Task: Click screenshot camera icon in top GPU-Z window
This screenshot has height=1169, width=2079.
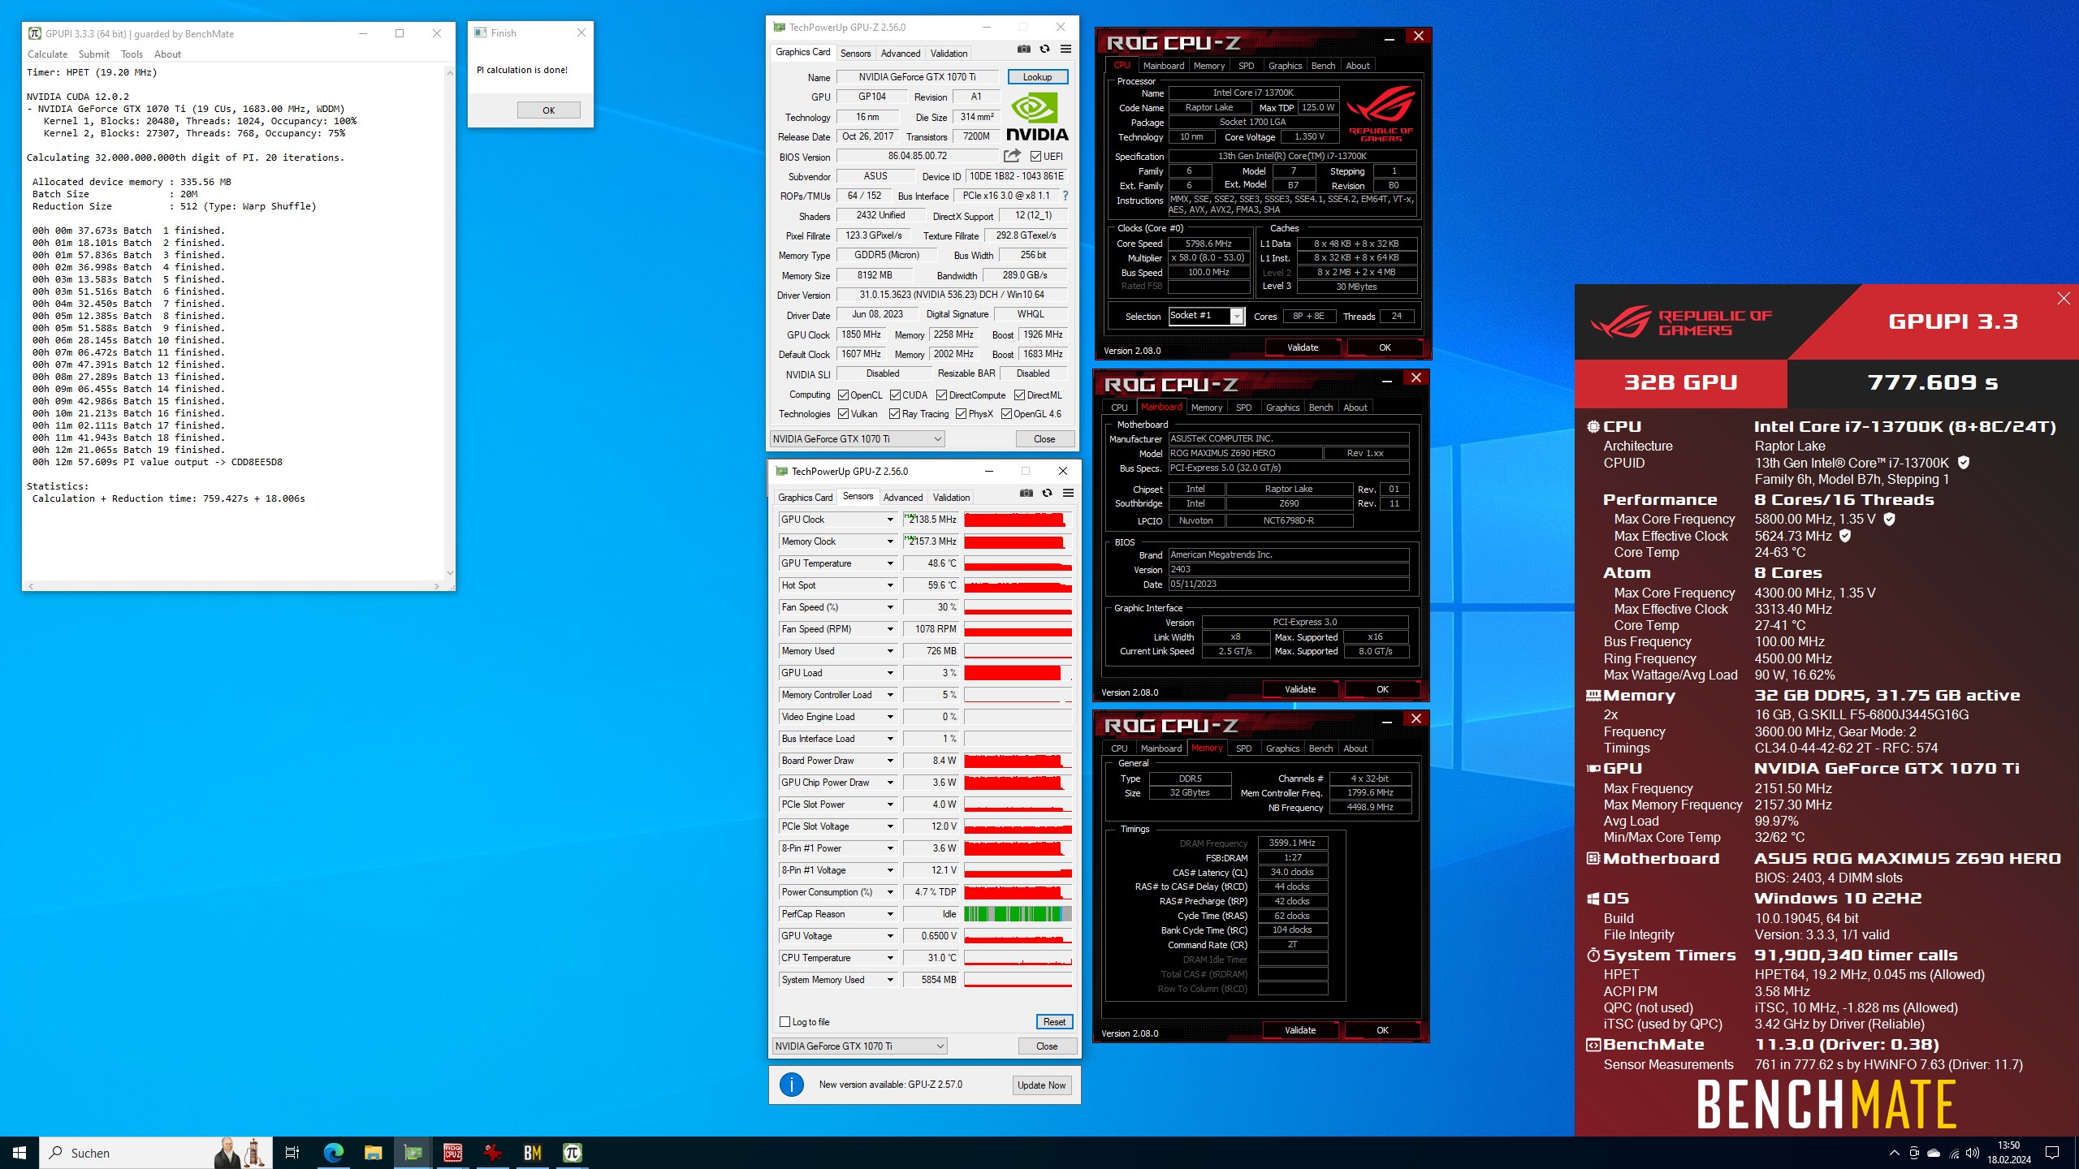Action: 1023,50
